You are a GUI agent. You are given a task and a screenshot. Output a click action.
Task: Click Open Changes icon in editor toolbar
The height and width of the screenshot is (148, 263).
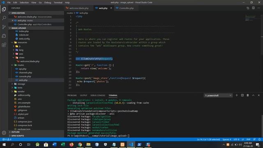[x=248, y=8]
